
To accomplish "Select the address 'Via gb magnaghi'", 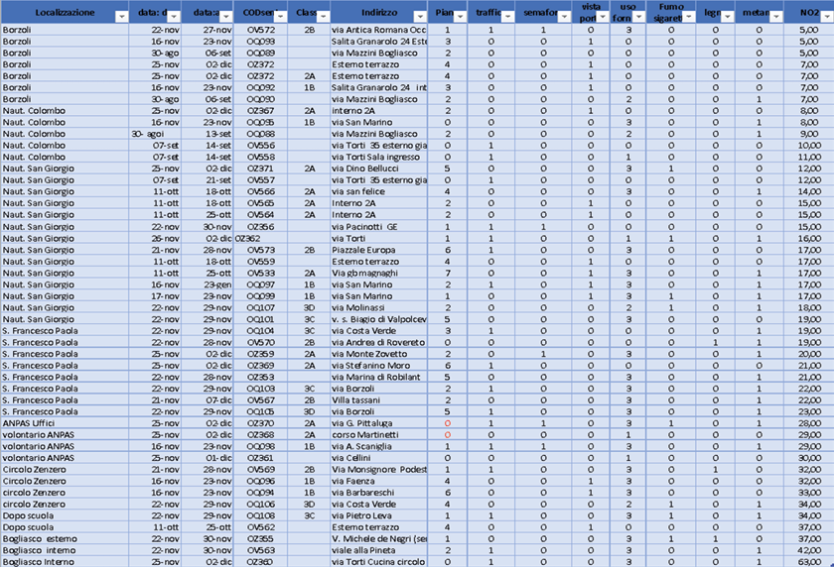I will [x=378, y=274].
